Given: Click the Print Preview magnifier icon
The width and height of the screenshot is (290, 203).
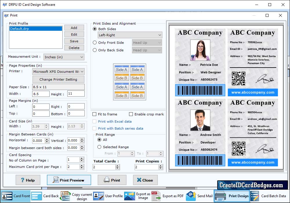Looking at the screenshot, I should 55,180.
